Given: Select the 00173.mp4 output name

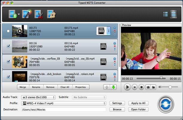Looking at the screenshot, I should [71, 28].
